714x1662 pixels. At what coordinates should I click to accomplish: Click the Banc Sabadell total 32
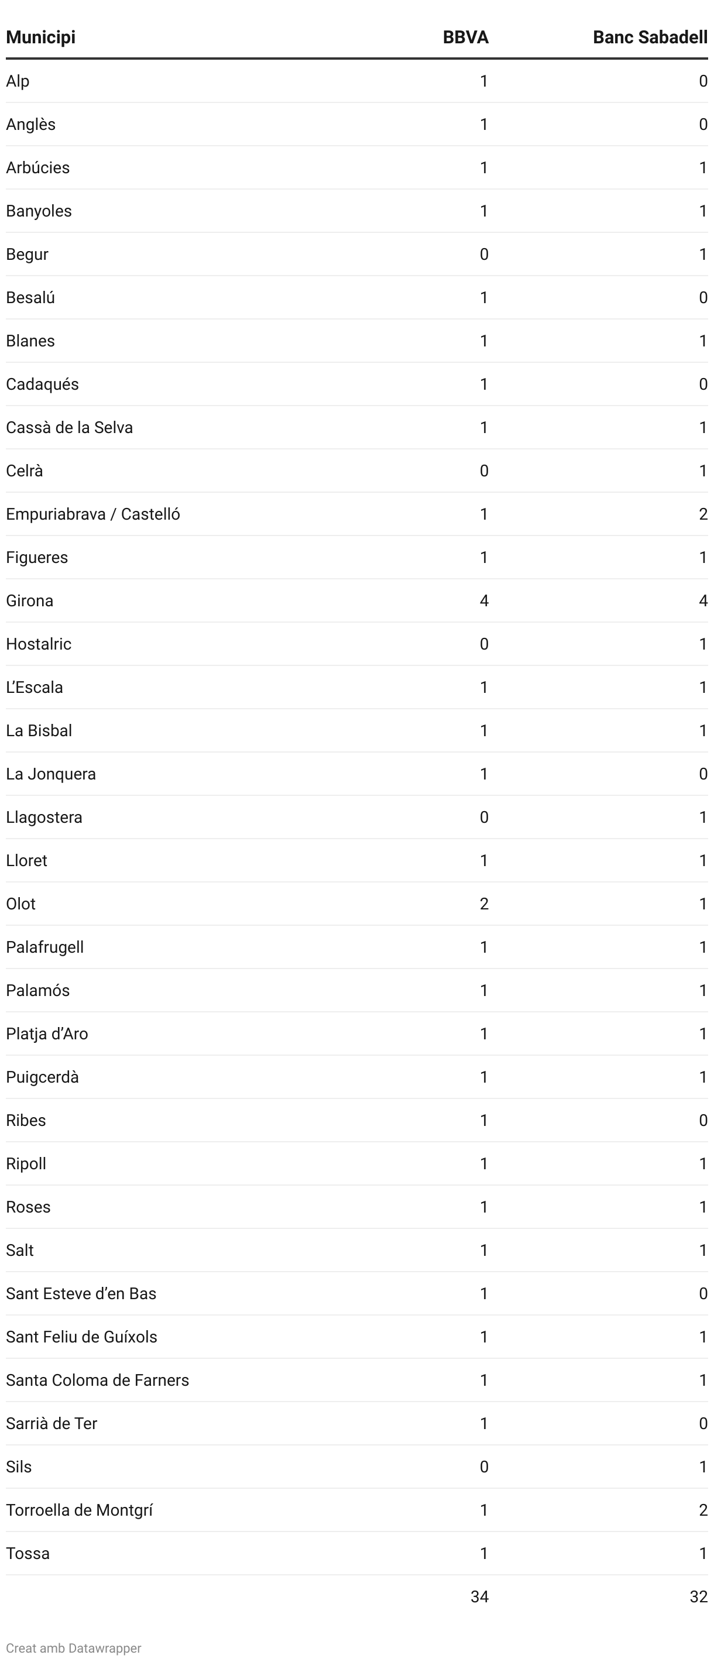pos(699,1597)
